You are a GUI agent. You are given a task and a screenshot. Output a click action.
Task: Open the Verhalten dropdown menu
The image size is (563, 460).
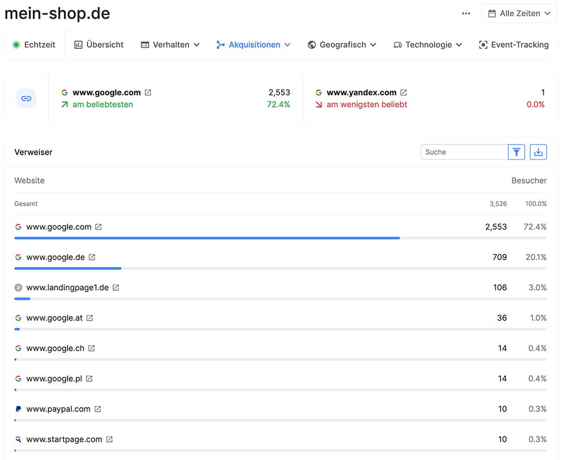[170, 44]
